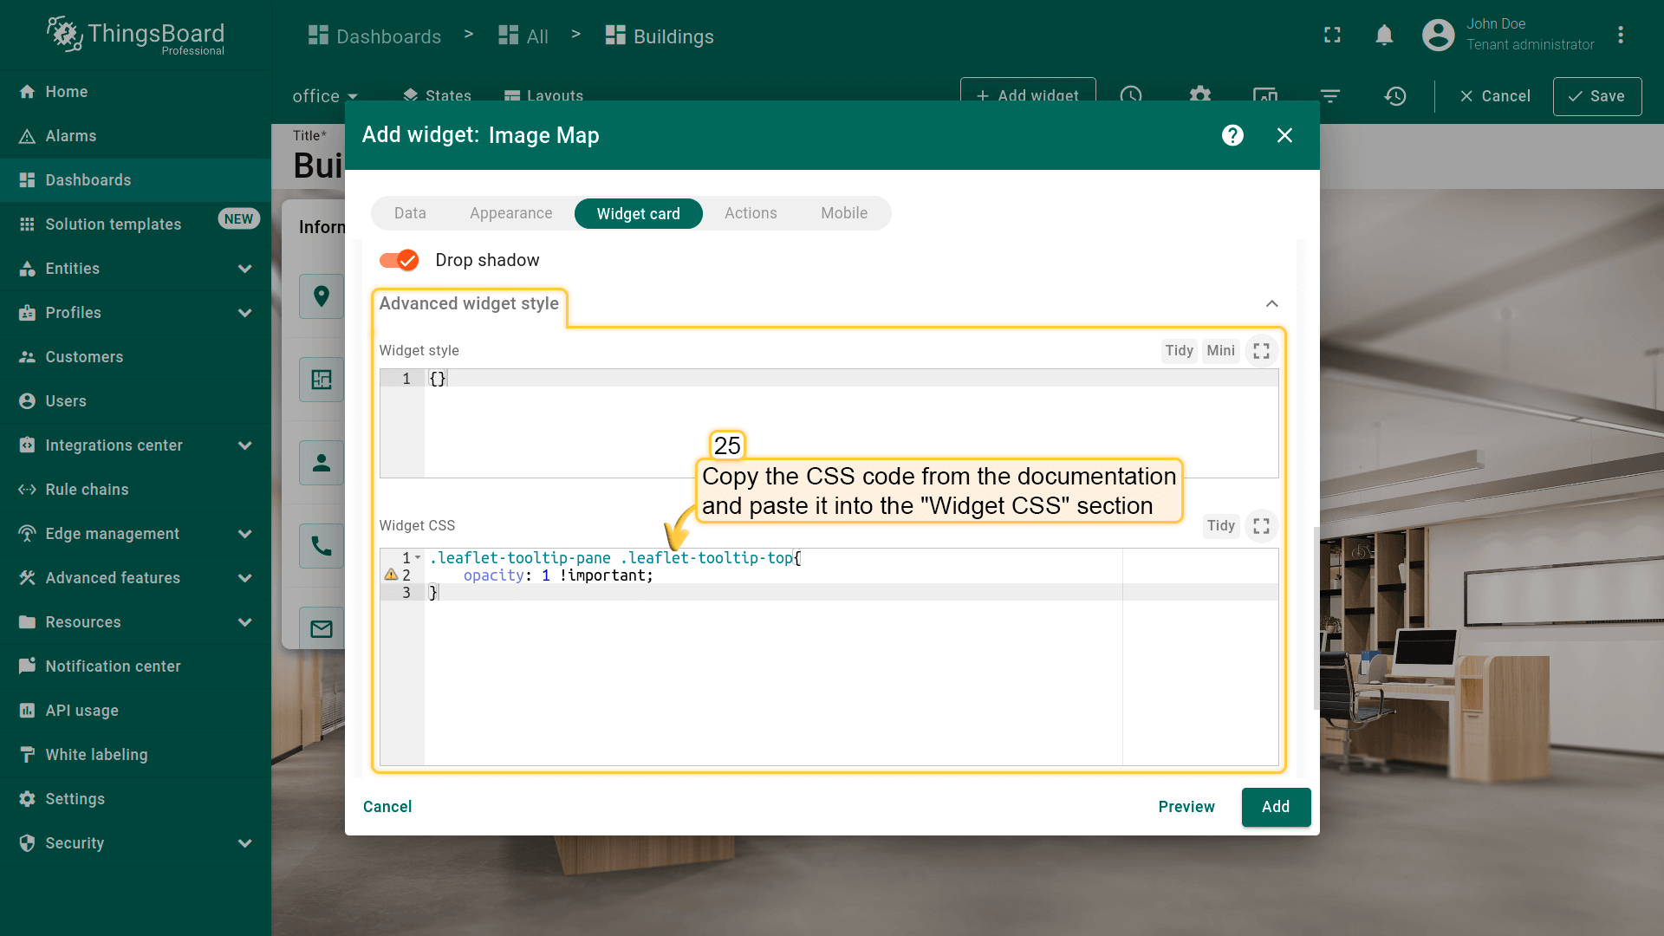The width and height of the screenshot is (1664, 936).
Task: Open notifications bell
Action: point(1384,36)
